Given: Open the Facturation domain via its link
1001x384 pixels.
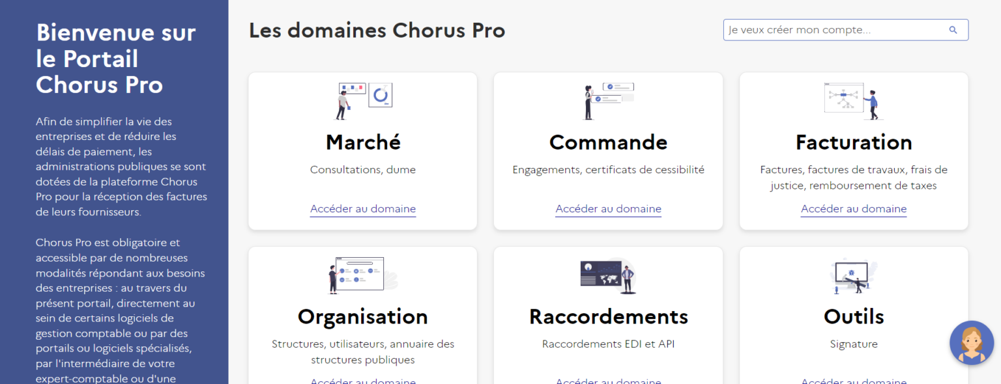Looking at the screenshot, I should tap(853, 208).
